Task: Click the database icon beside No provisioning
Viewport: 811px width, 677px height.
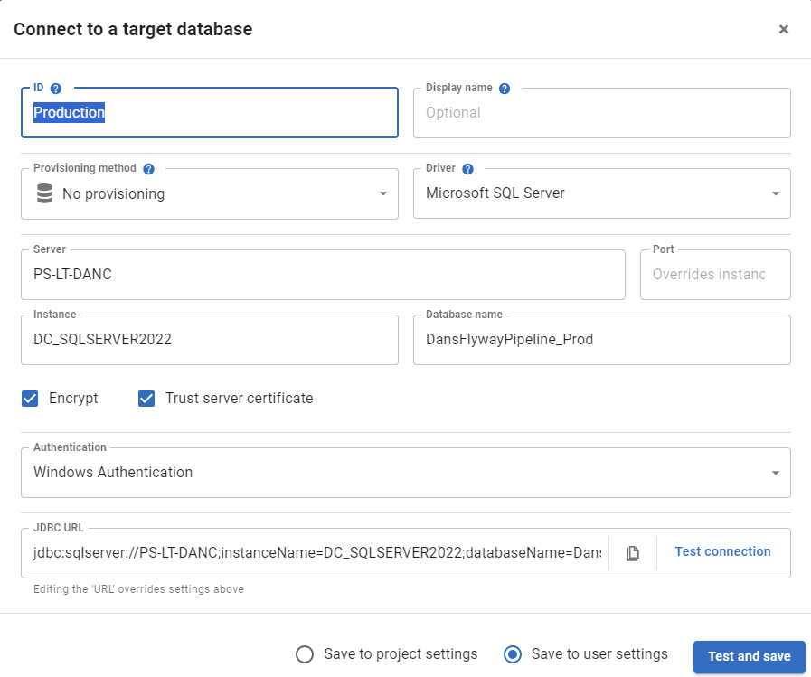Action: [x=44, y=193]
